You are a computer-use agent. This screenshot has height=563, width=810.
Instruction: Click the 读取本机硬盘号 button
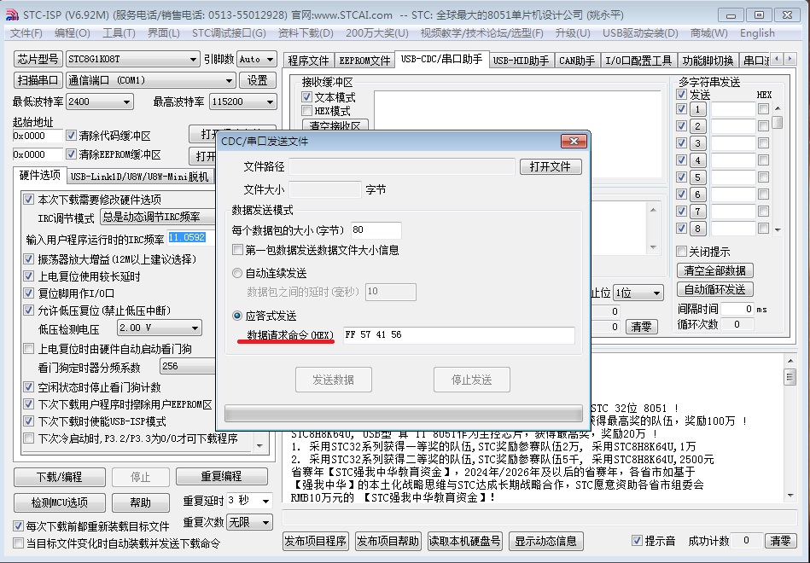[x=464, y=541]
